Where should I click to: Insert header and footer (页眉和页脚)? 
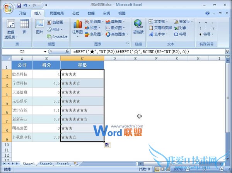point(160,28)
